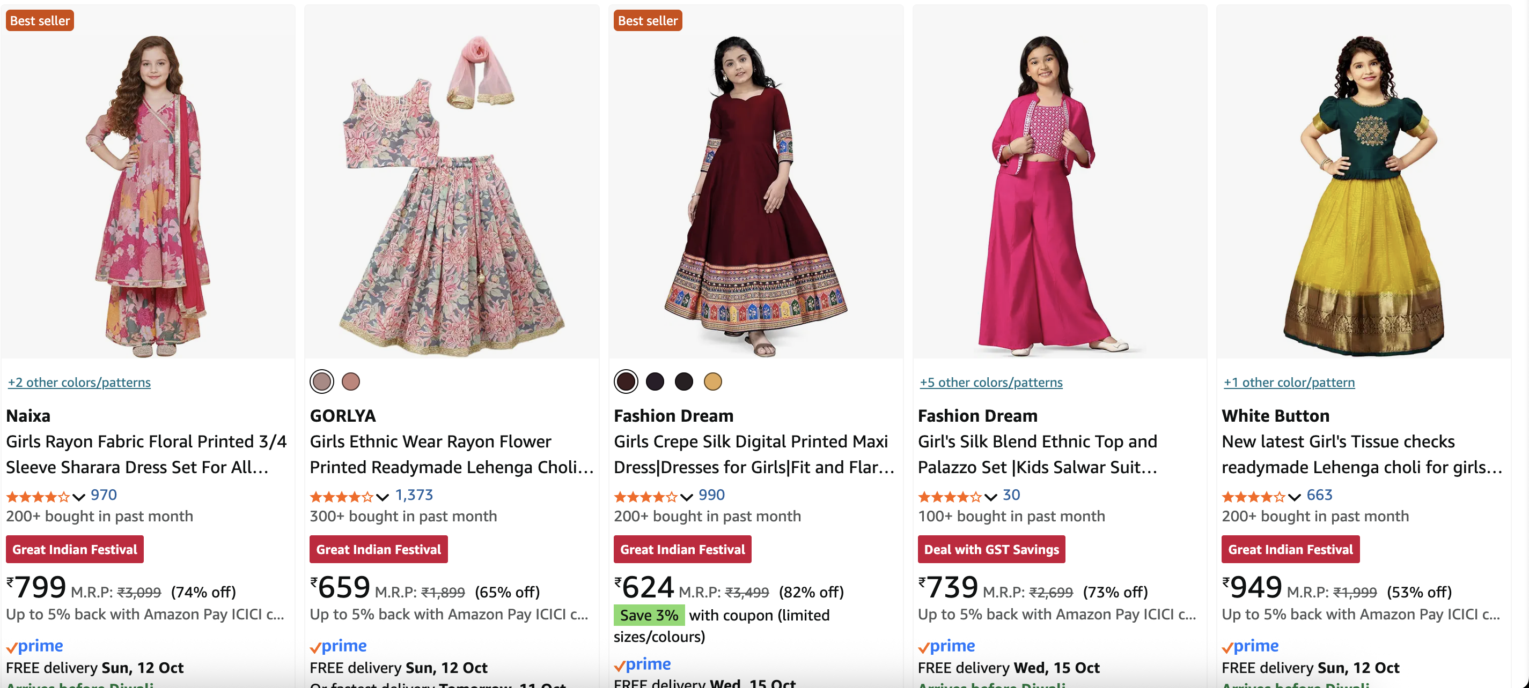Expand rating dropdown arrow for Naixa product
Viewport: 1529px width, 688px height.
pyautogui.click(x=79, y=497)
